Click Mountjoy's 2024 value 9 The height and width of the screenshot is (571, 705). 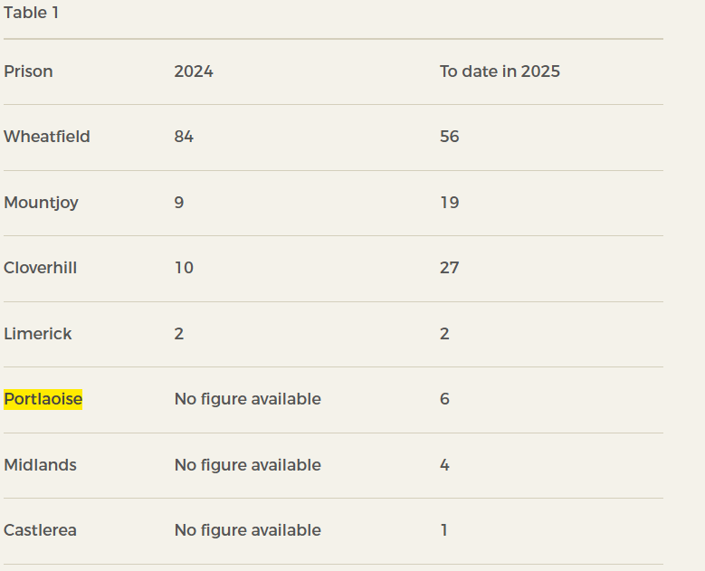179,203
